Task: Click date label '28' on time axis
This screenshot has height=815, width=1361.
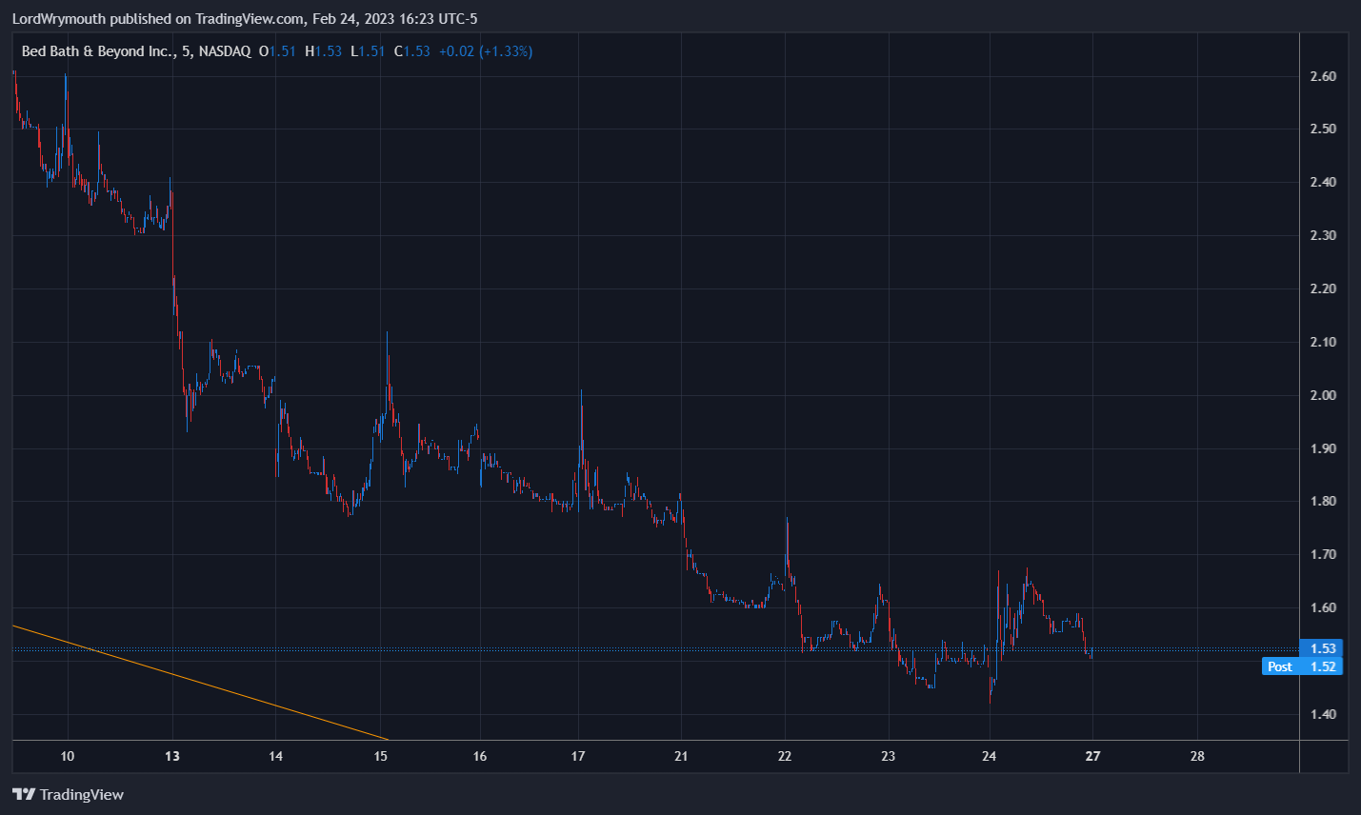Action: pos(1197,756)
